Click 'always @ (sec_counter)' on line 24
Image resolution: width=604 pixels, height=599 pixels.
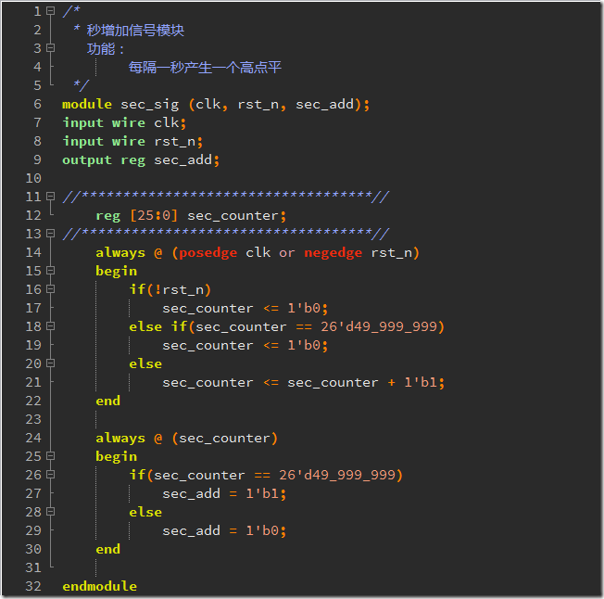(x=186, y=439)
